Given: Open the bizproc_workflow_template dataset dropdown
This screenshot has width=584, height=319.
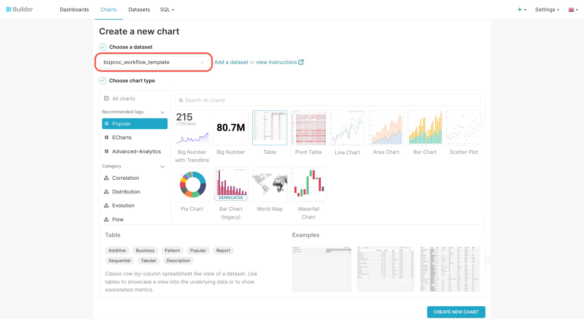Looking at the screenshot, I should [x=153, y=62].
